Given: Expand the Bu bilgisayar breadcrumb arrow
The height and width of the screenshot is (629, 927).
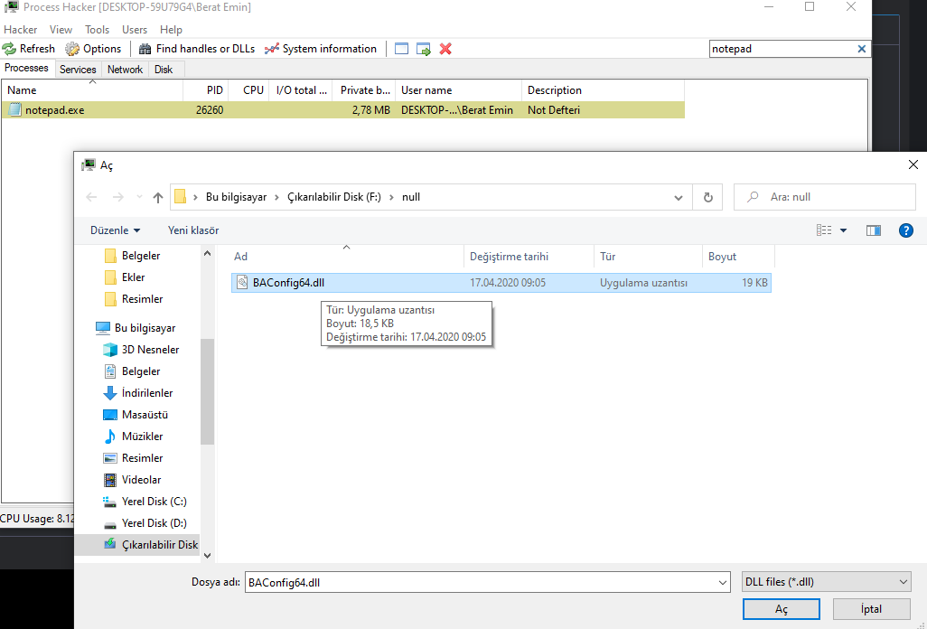Looking at the screenshot, I should point(276,197).
